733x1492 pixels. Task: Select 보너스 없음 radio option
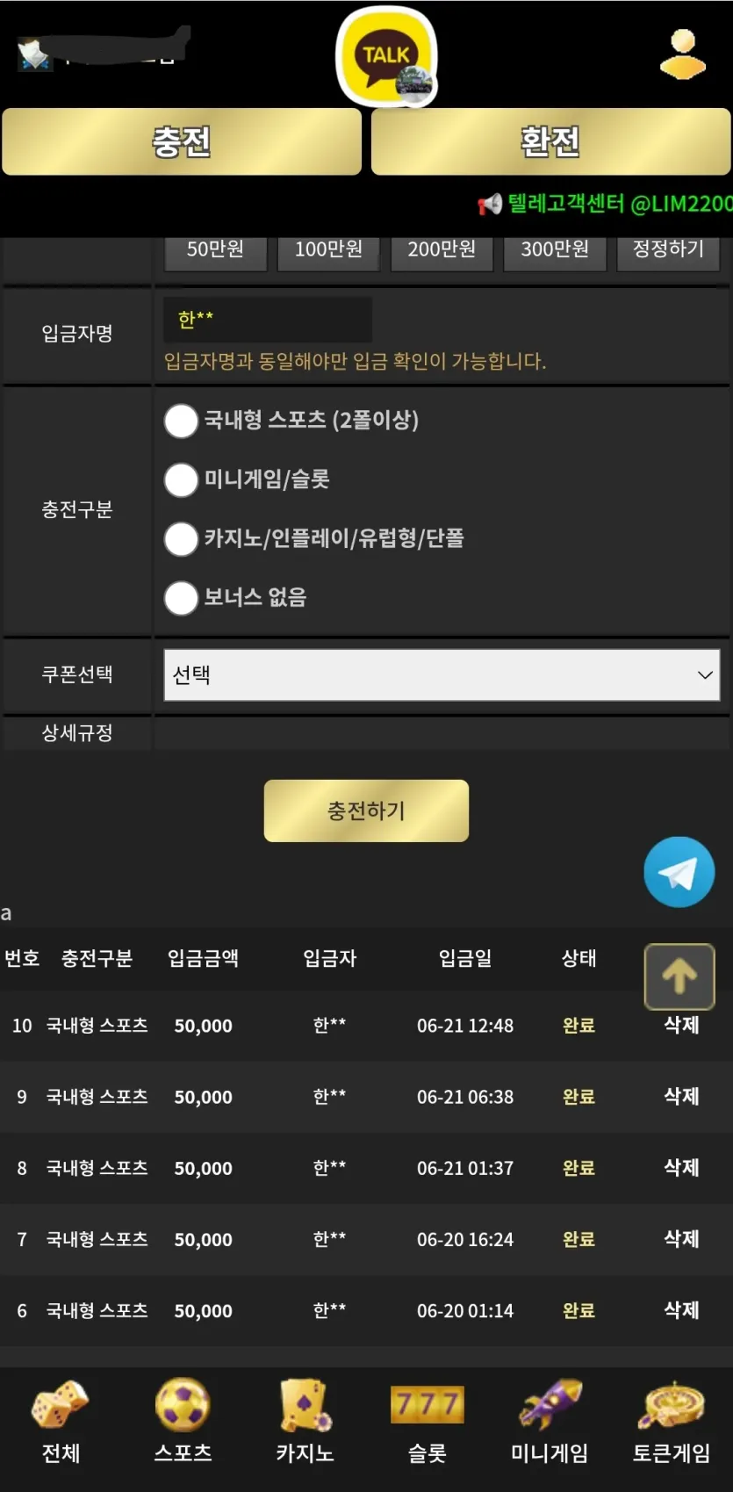pyautogui.click(x=181, y=598)
